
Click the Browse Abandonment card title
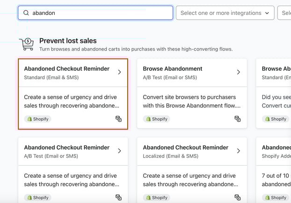[x=172, y=69]
